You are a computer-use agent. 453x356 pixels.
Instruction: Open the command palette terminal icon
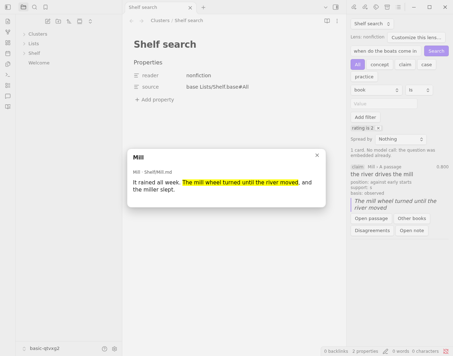[x=8, y=75]
